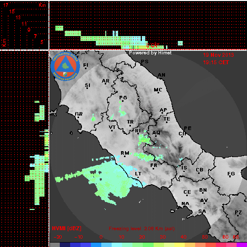
Task: Click the RI city label on the map
Action: [138, 131]
